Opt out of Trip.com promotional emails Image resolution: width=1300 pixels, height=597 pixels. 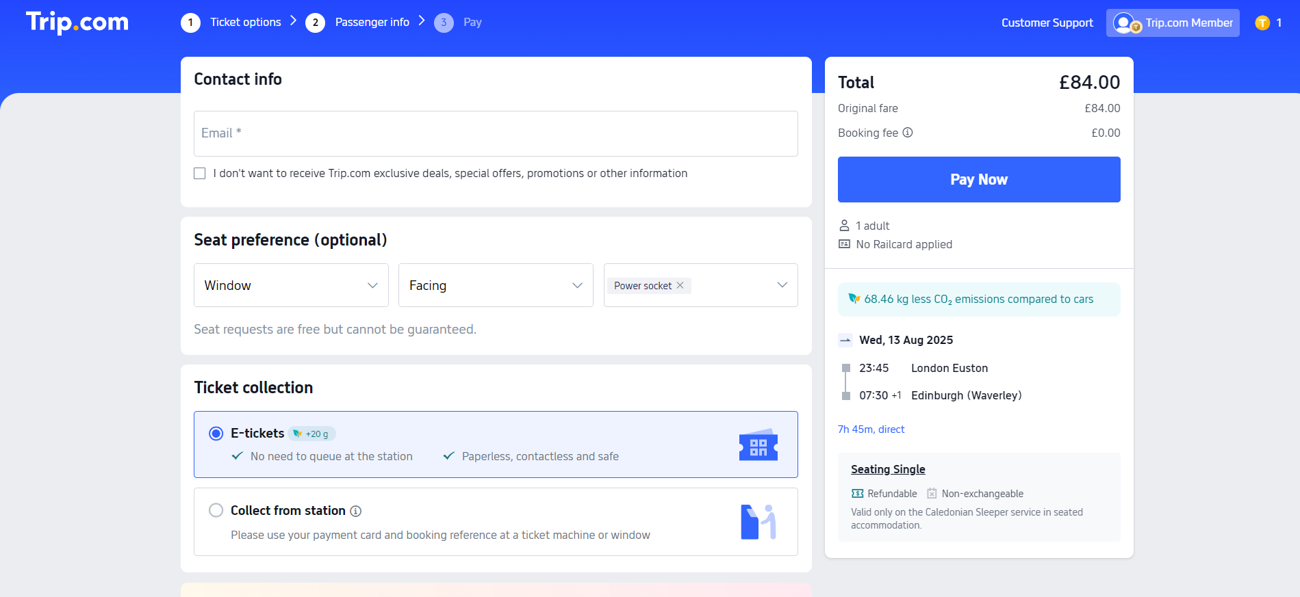pyautogui.click(x=200, y=174)
